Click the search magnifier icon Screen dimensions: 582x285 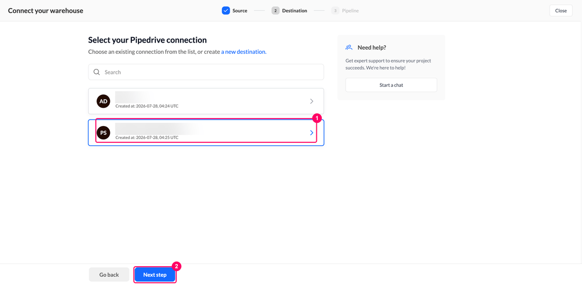tap(96, 72)
